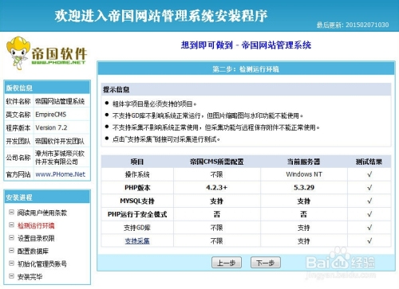This screenshot has width=399, height=289.
Task: Click checkmark result in PHP版本 row
Action: [x=369, y=188]
